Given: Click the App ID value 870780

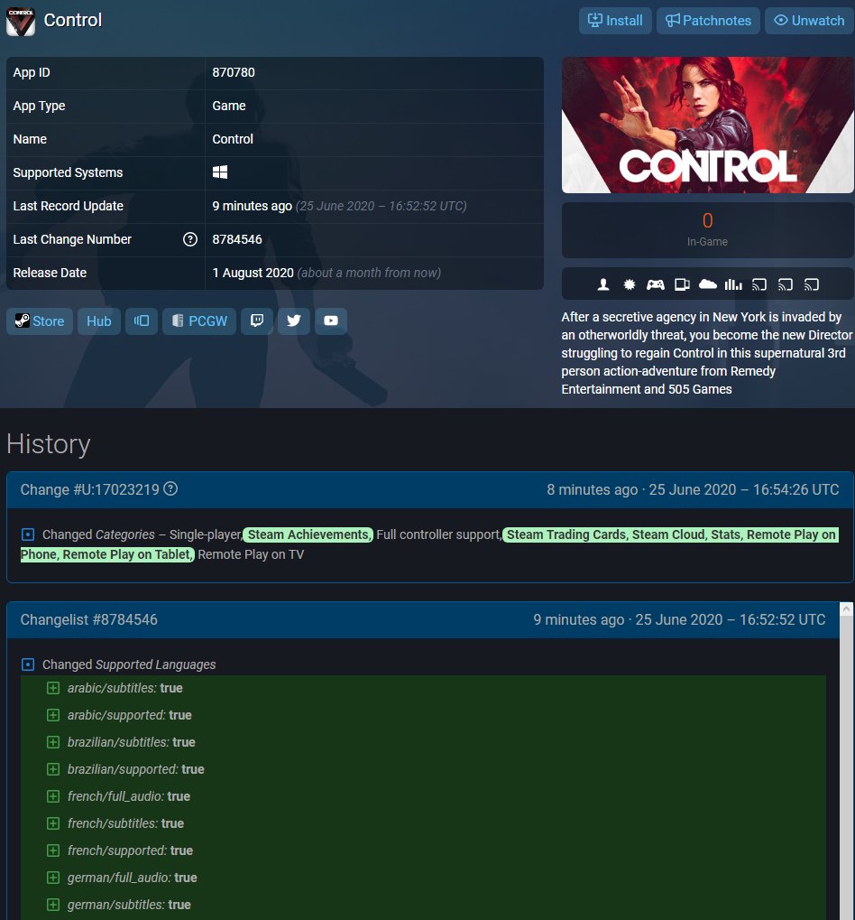Looking at the screenshot, I should [x=234, y=72].
